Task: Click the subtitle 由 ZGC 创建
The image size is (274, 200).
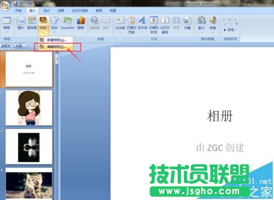Action: point(220,147)
